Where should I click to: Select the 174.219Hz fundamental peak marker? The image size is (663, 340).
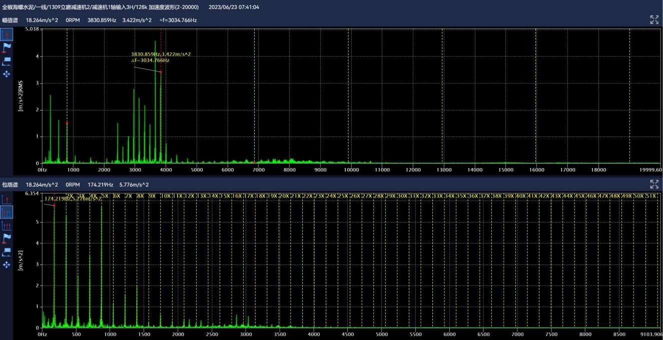click(54, 205)
